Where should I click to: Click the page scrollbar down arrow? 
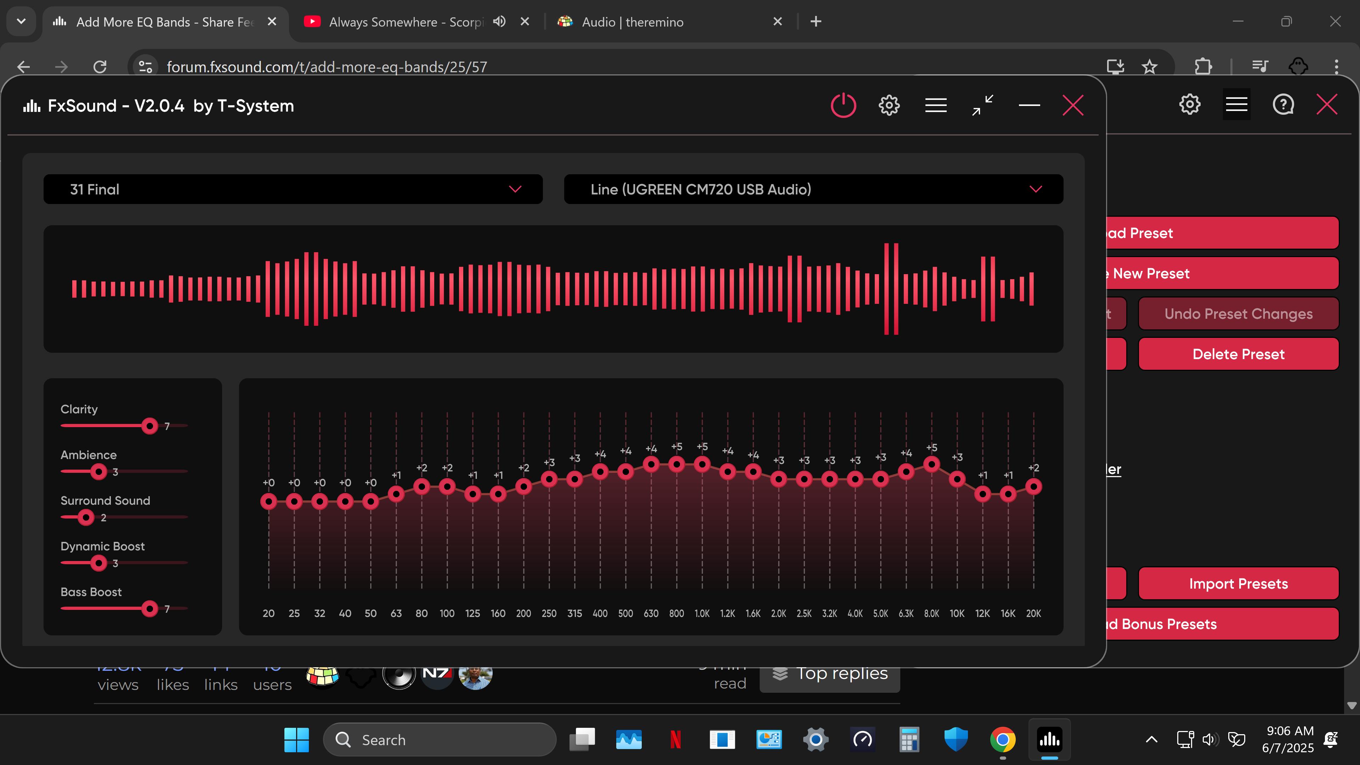pyautogui.click(x=1351, y=705)
